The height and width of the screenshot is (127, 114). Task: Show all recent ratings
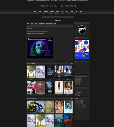click(33, 63)
